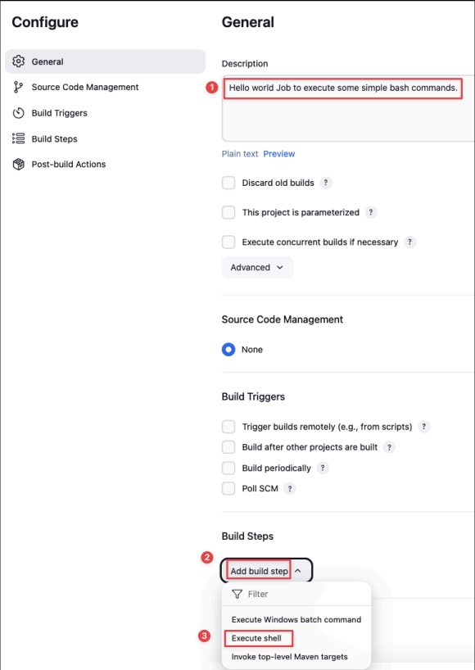Click the Build Steps list icon
The image size is (475, 670).
tap(18, 138)
